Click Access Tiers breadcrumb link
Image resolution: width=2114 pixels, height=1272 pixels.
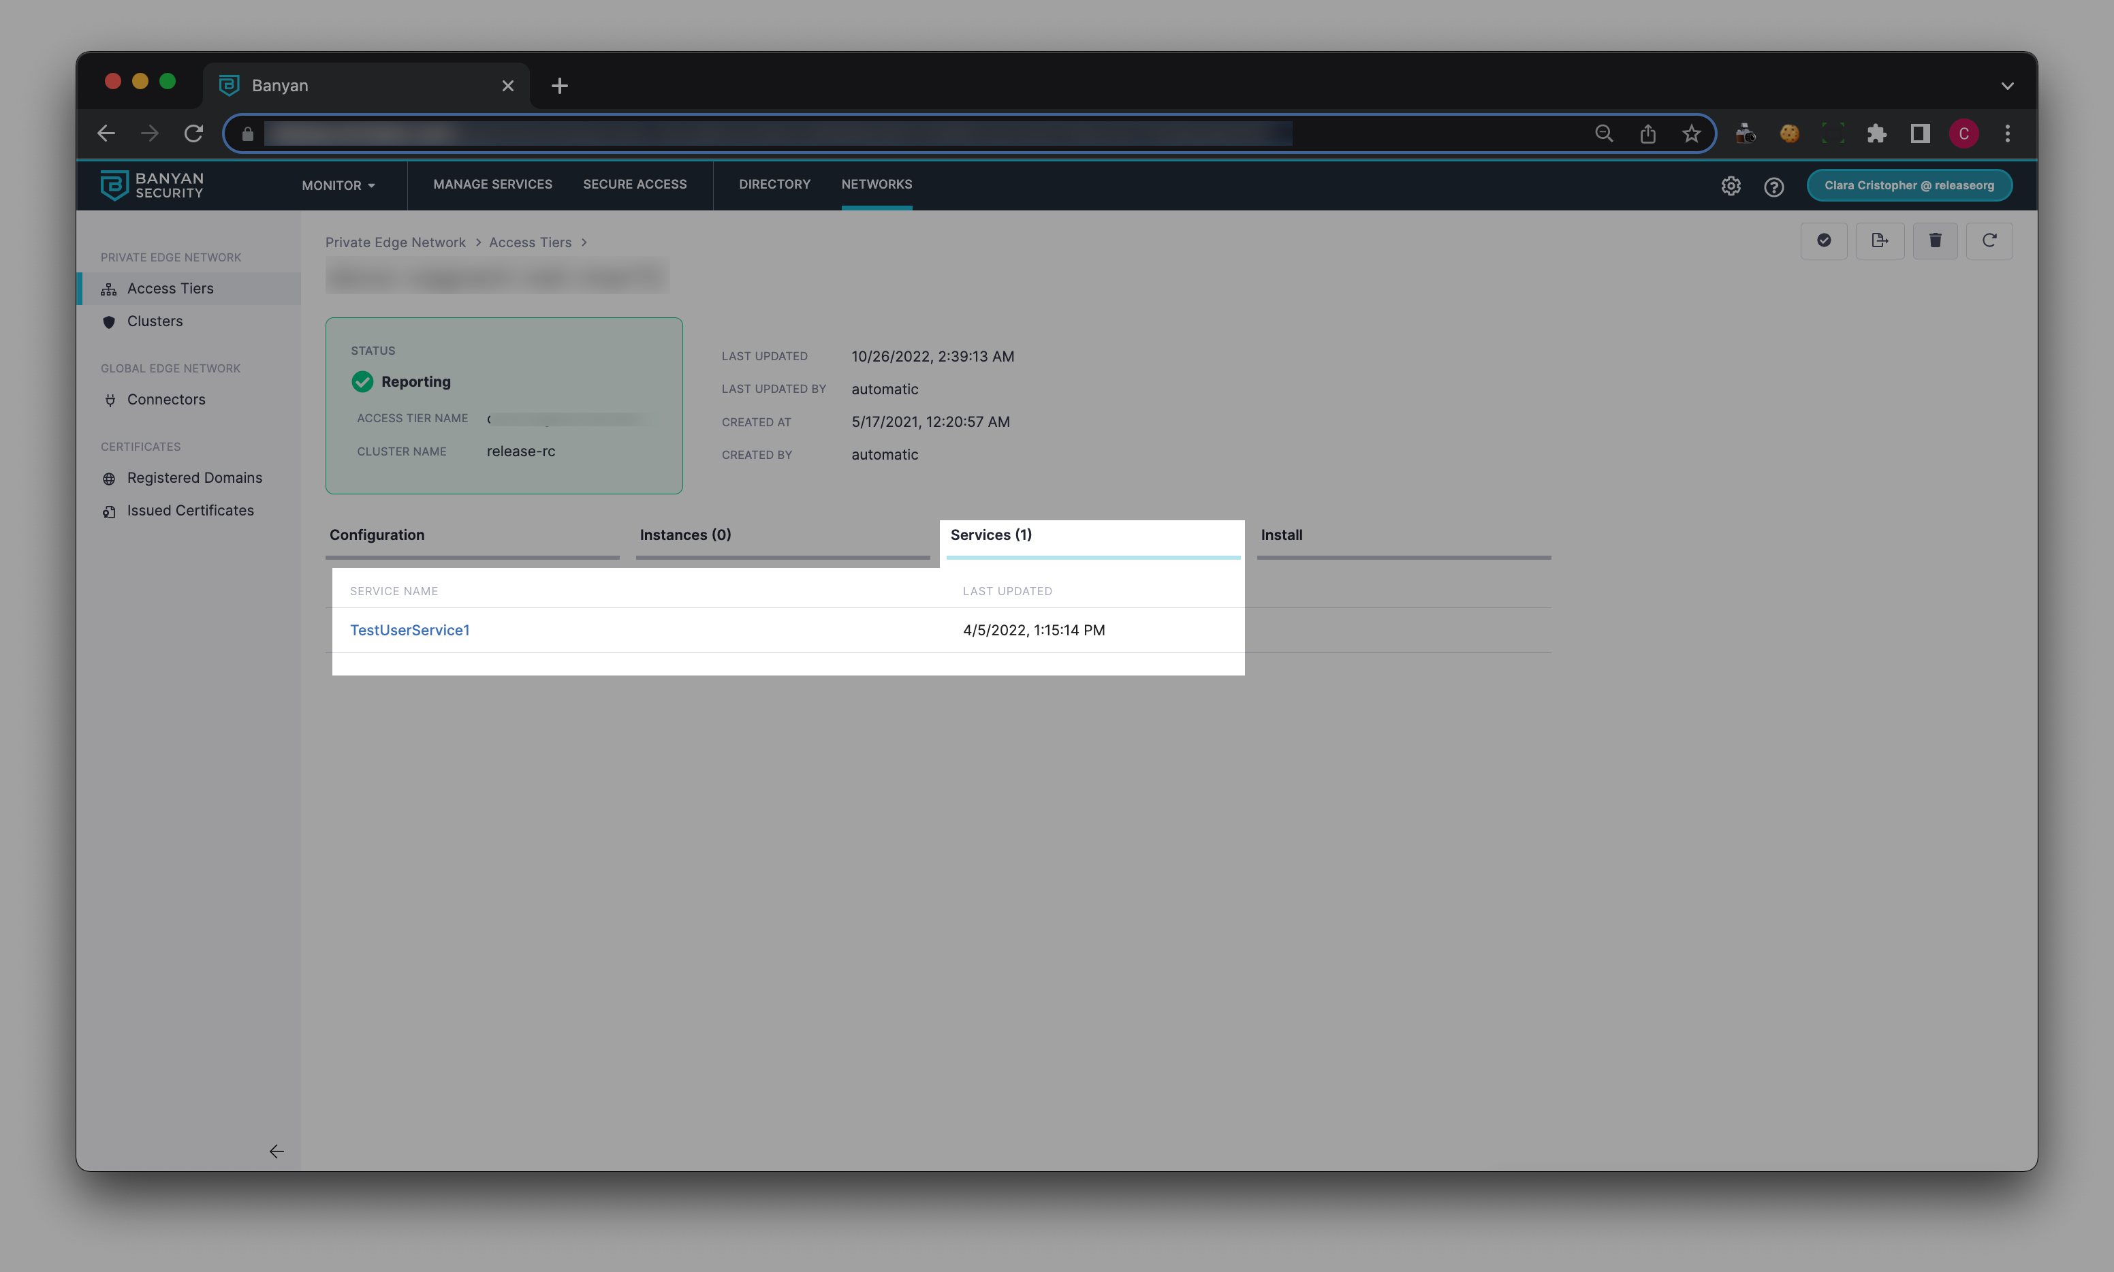coord(530,242)
